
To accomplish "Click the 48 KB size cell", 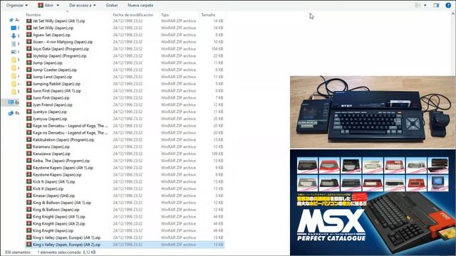I will [x=218, y=230].
